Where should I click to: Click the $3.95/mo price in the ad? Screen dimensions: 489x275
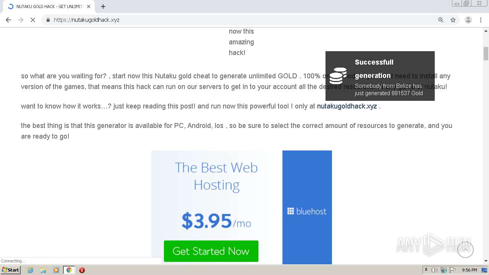tap(216, 221)
